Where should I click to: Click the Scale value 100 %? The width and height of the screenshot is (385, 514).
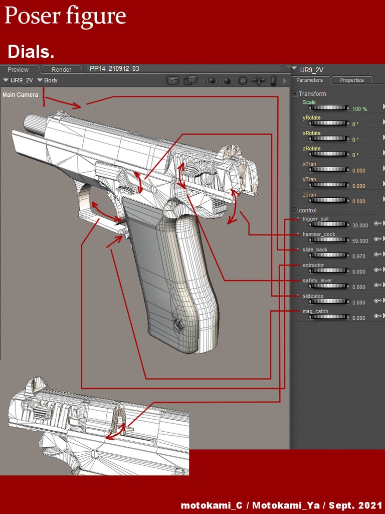[x=359, y=109]
